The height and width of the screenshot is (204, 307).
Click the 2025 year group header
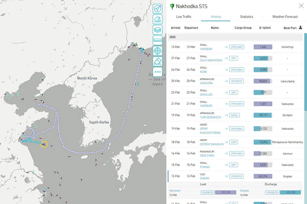point(235,37)
